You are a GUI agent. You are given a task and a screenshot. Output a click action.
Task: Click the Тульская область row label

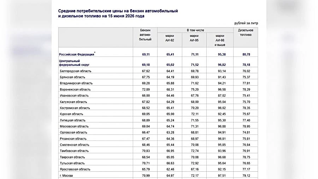(x=72, y=163)
